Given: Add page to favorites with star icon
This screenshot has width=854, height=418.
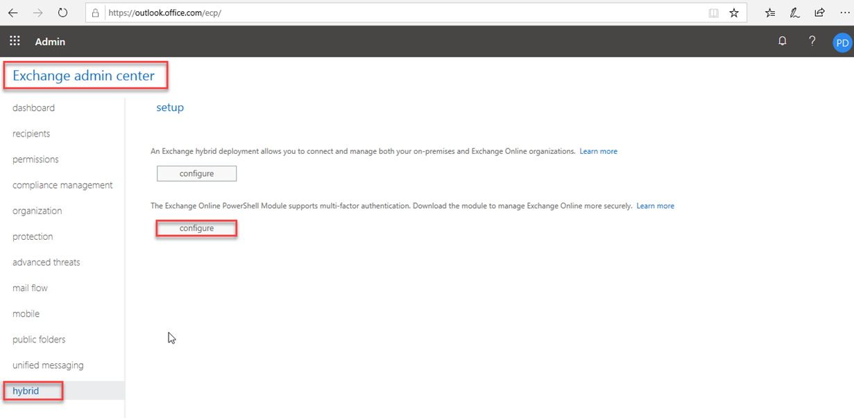Looking at the screenshot, I should point(734,12).
